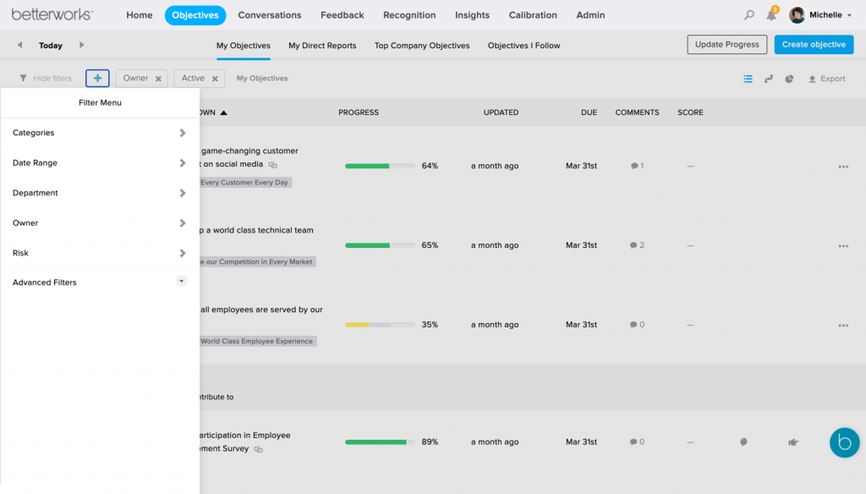Open the search magnifier

[748, 14]
